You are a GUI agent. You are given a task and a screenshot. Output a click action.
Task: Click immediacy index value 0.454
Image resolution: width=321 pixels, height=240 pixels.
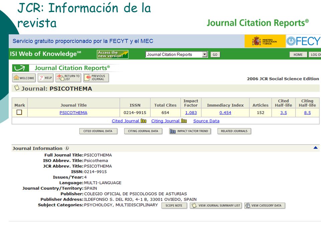click(x=225, y=113)
